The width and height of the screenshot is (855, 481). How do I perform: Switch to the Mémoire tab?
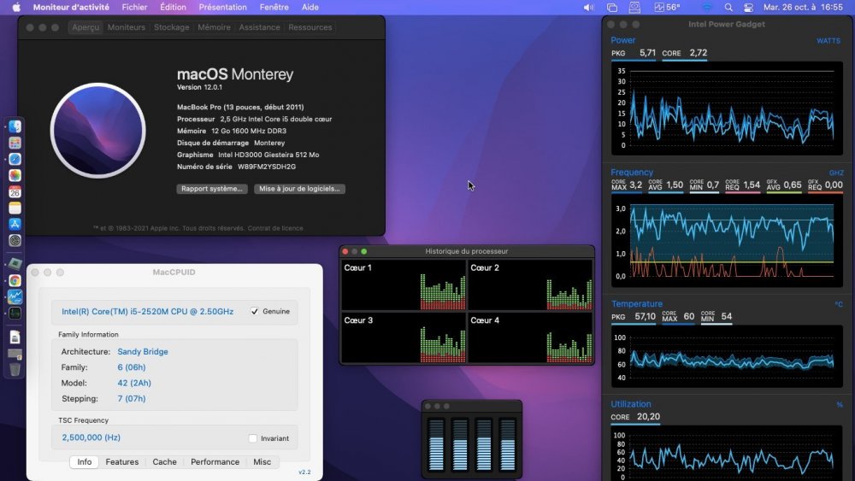pos(214,27)
